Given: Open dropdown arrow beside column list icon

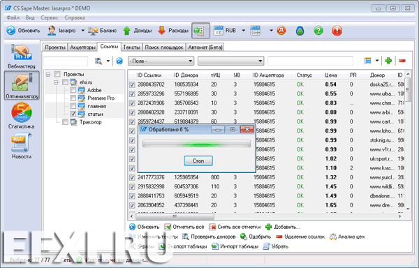Looking at the screenshot, I should coord(377,61).
